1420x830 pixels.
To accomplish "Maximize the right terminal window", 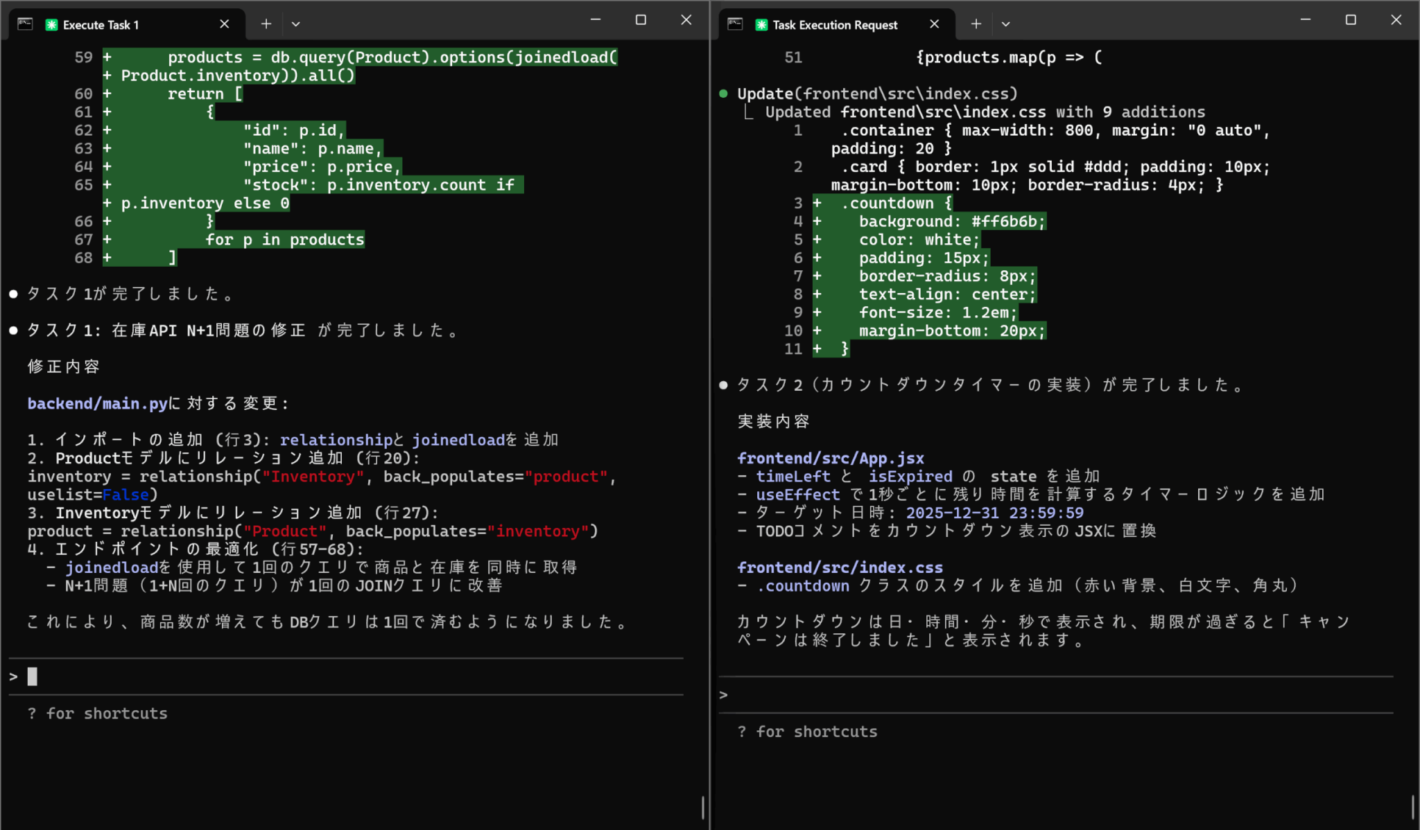I will click(1350, 20).
